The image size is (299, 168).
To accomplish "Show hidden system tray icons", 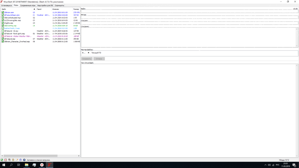I will pyautogui.click(x=265, y=165).
